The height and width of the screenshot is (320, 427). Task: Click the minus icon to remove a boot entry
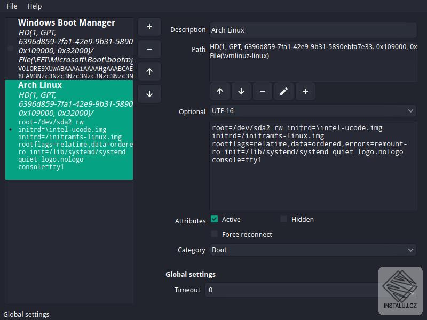coord(149,49)
